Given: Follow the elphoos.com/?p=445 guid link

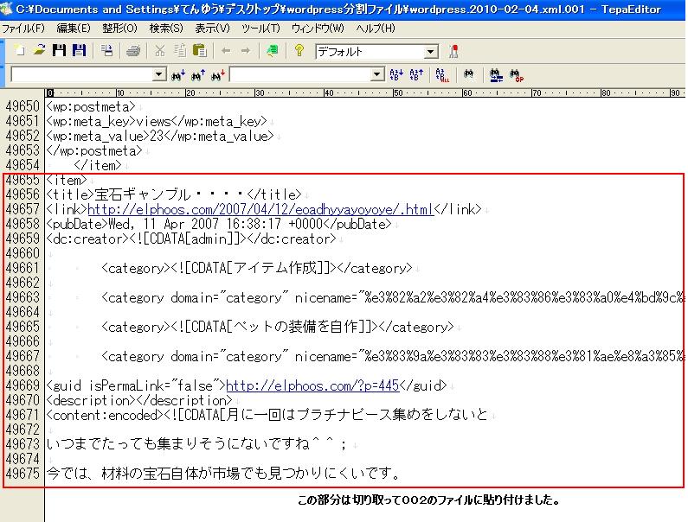Looking at the screenshot, I should click(x=312, y=385).
